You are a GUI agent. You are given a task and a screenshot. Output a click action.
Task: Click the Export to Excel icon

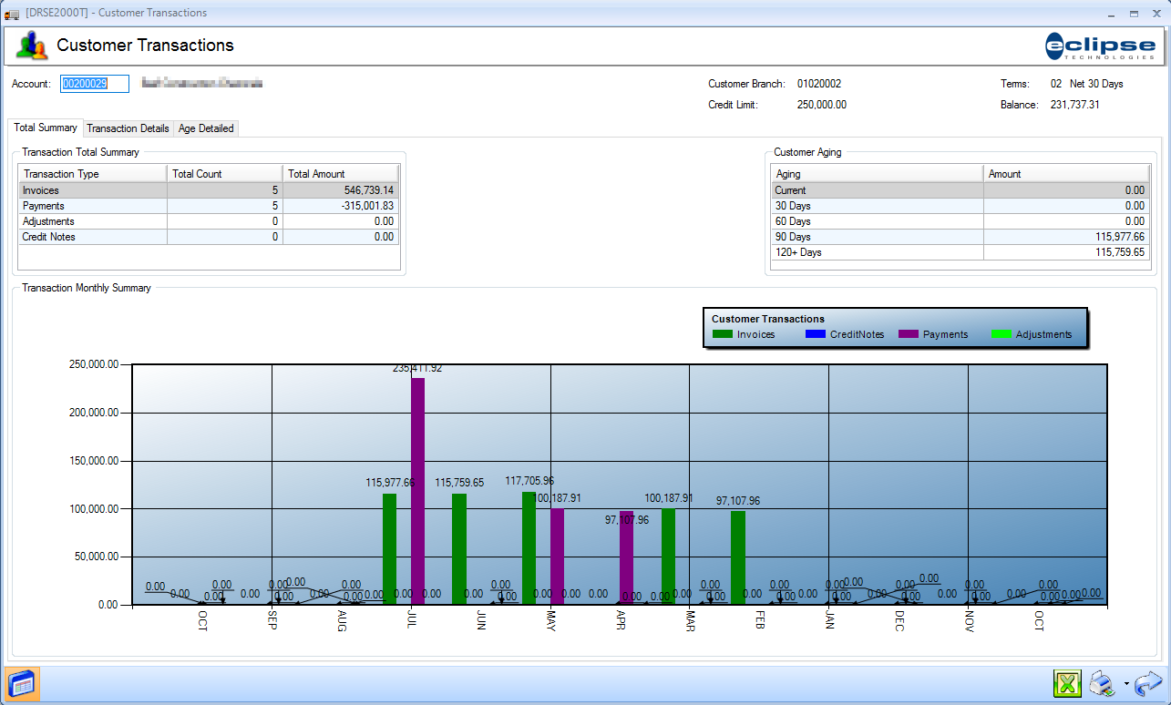coord(1066,683)
